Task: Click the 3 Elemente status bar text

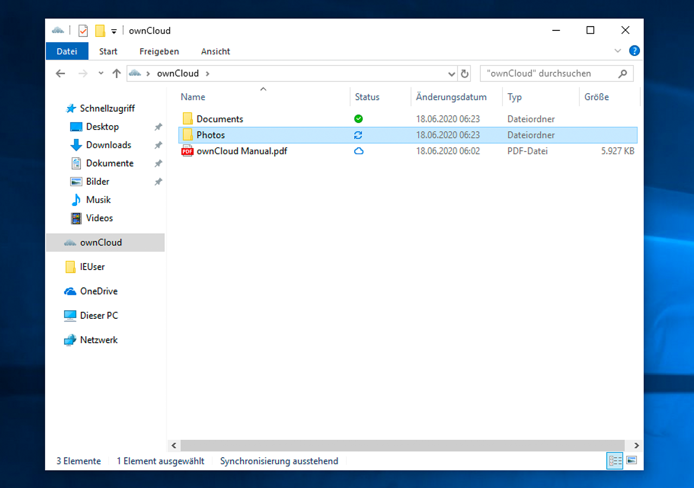Action: click(x=79, y=461)
